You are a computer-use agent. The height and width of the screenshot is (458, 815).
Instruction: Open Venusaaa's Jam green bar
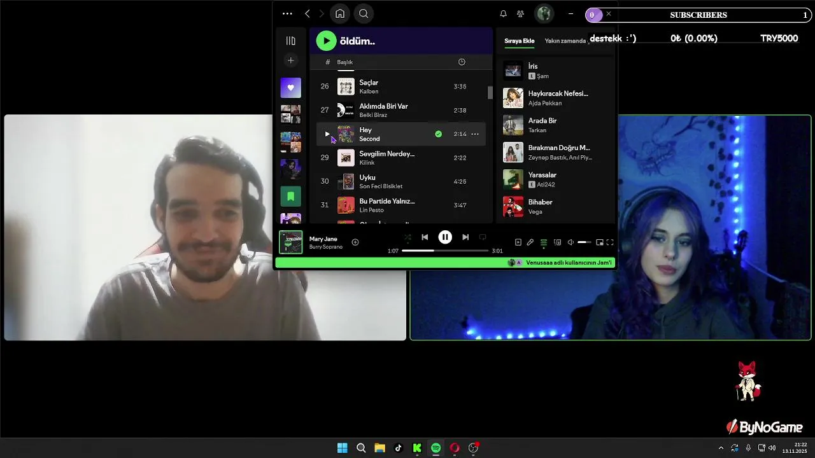[445, 262]
